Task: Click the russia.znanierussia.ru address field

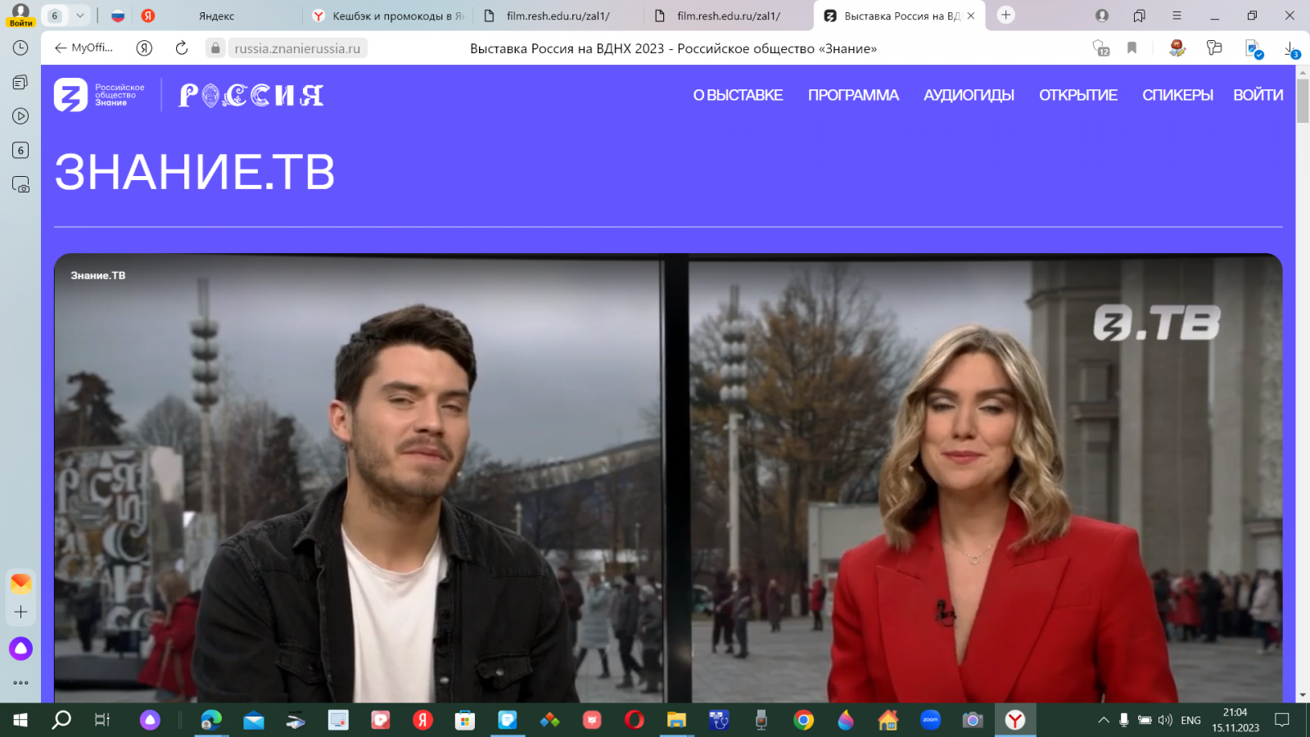Action: click(x=297, y=48)
